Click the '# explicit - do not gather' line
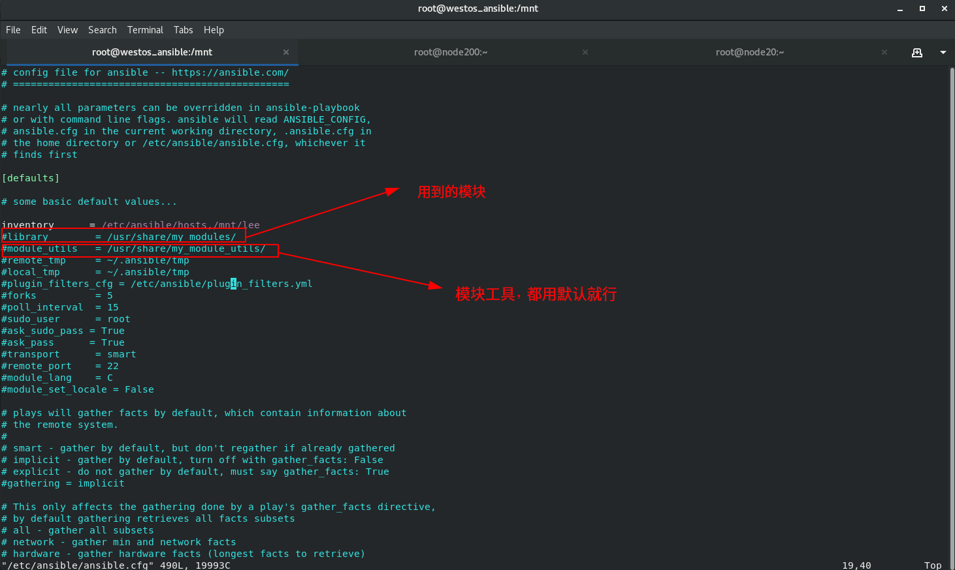This screenshot has width=955, height=570. [x=195, y=472]
